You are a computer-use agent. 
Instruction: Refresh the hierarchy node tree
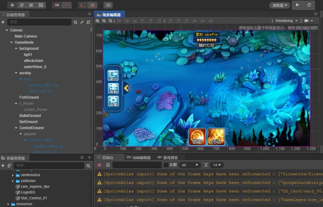88,22
